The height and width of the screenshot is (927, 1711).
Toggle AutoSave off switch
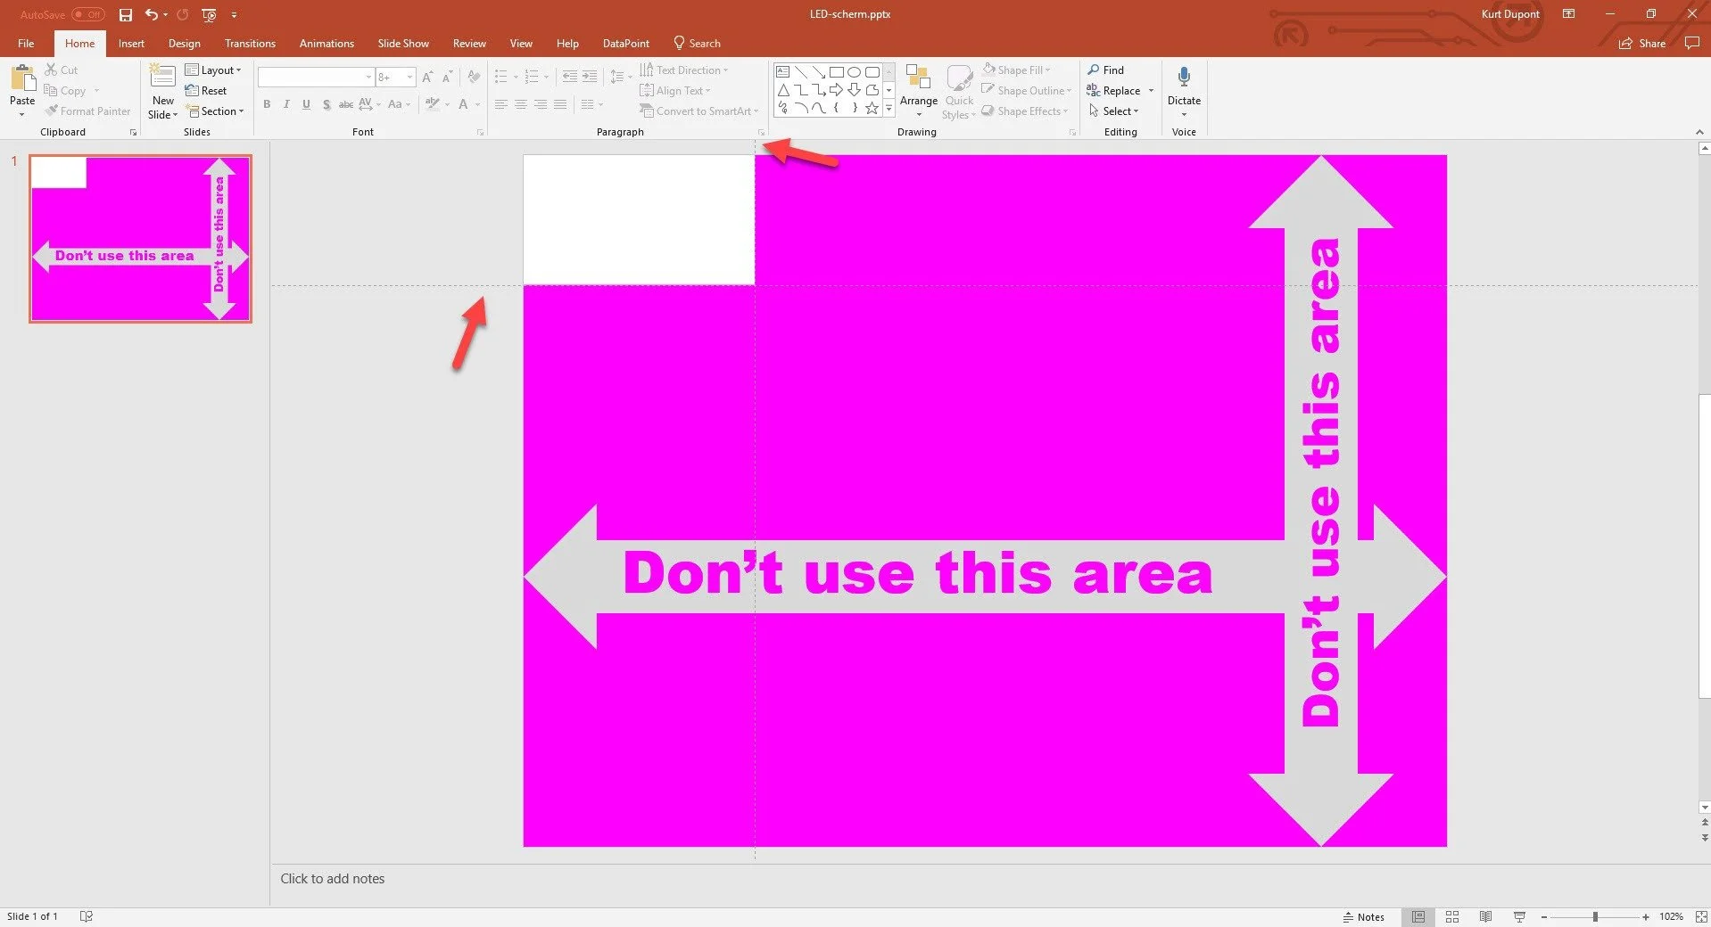[88, 14]
